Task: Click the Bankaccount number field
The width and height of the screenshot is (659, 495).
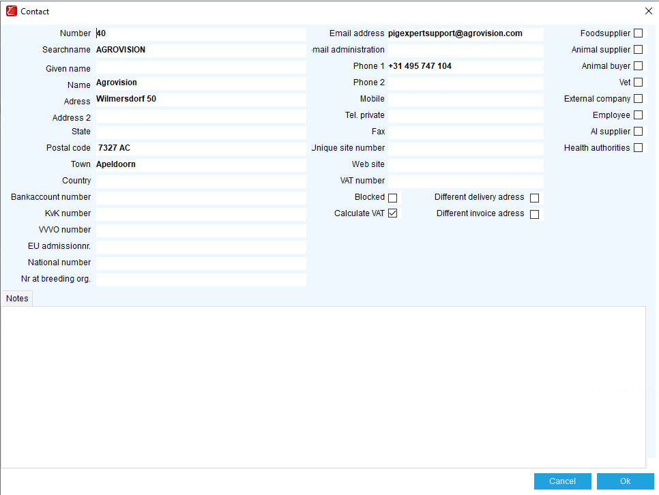Action: pos(201,198)
